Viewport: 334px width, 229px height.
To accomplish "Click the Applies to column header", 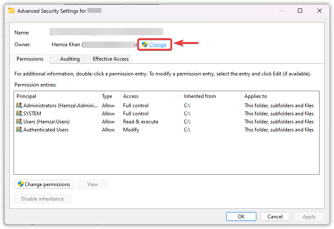I will tap(255, 96).
